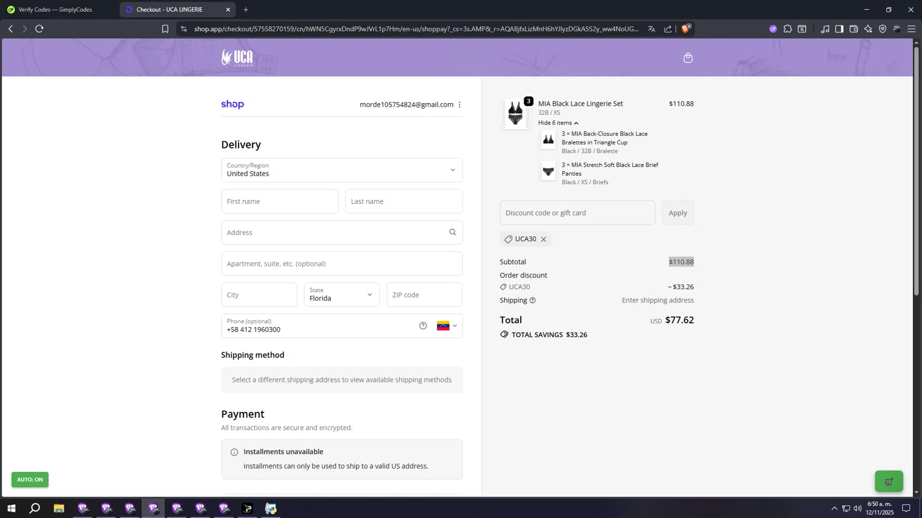Click the page vertical scrollbar
The height and width of the screenshot is (518, 922).
click(x=916, y=172)
